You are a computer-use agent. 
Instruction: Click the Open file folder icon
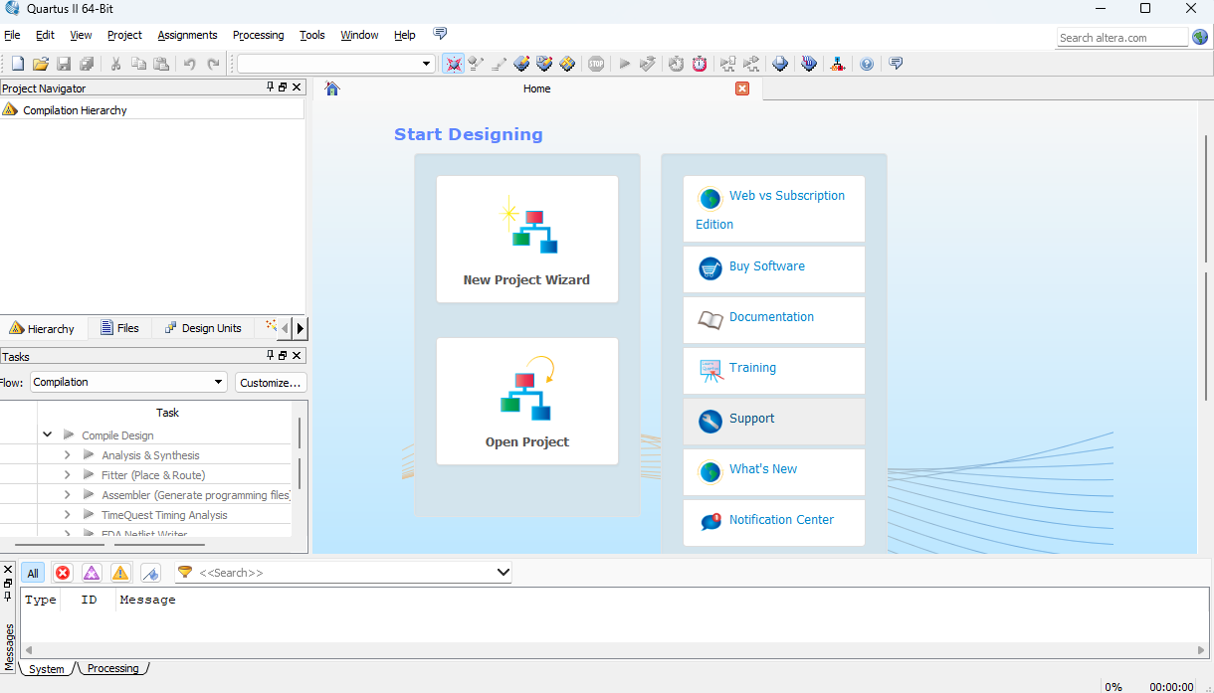tap(41, 64)
